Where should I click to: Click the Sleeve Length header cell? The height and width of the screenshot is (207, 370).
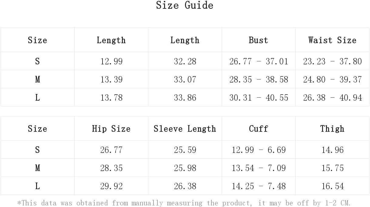pyautogui.click(x=185, y=128)
